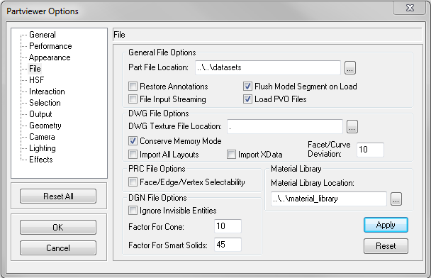Close the Partviewer Options window
The image size is (431, 278).
410,8
